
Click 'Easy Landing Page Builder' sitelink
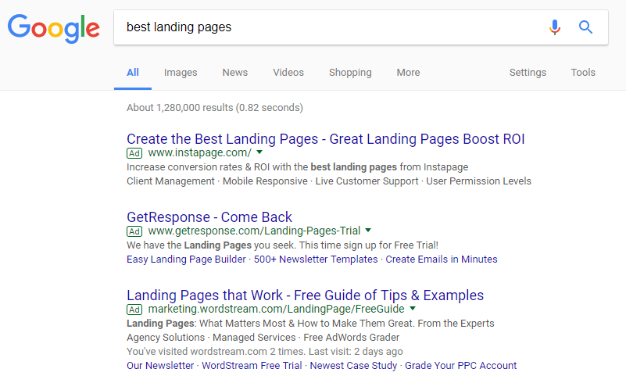(x=186, y=260)
